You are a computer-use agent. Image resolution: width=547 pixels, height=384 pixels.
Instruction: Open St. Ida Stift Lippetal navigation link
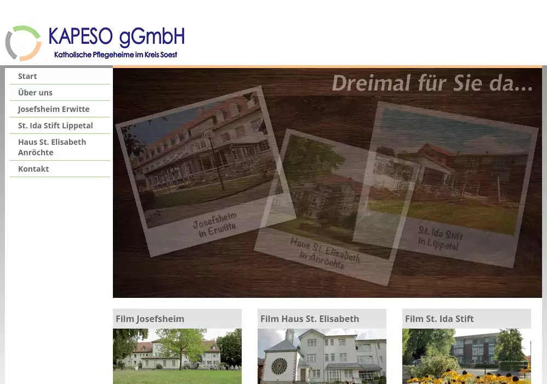tap(55, 126)
